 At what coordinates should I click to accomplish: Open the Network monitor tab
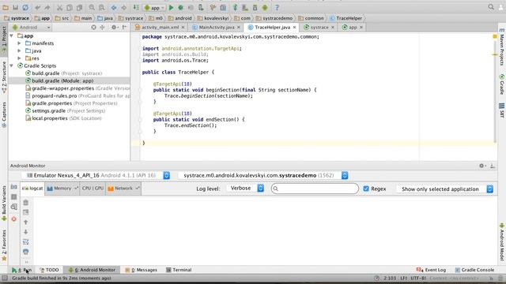(123, 189)
